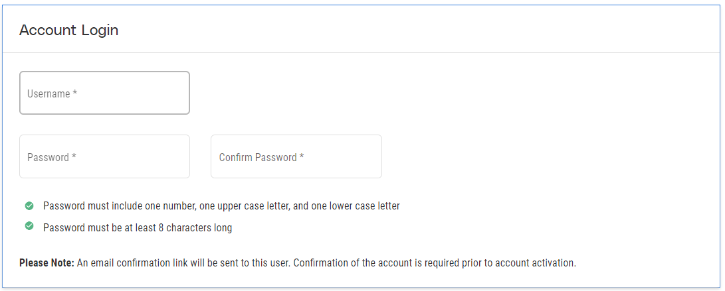
Task: Click the Username input field
Action: [104, 93]
